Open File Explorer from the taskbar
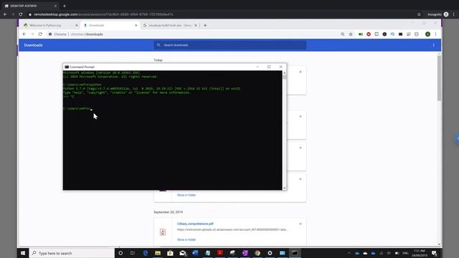Screen dimensions: 459x258 click(158, 253)
